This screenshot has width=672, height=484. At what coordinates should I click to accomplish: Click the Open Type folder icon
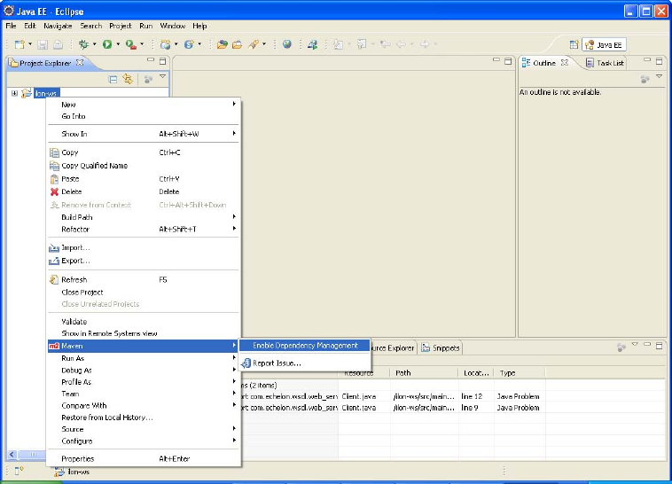[x=222, y=44]
